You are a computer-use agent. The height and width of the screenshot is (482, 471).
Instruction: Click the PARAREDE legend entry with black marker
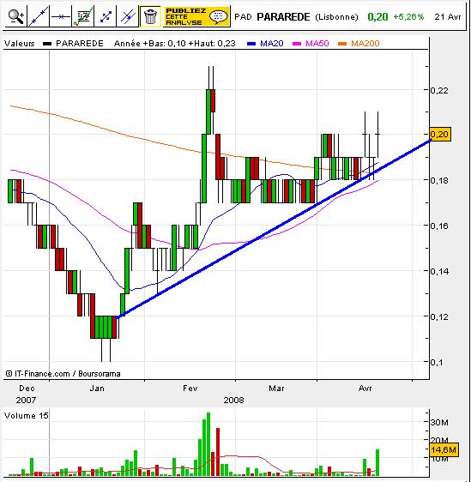pos(73,44)
